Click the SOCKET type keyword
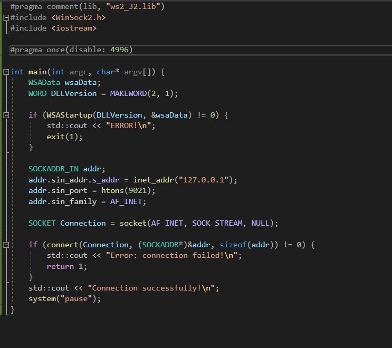 coord(42,223)
